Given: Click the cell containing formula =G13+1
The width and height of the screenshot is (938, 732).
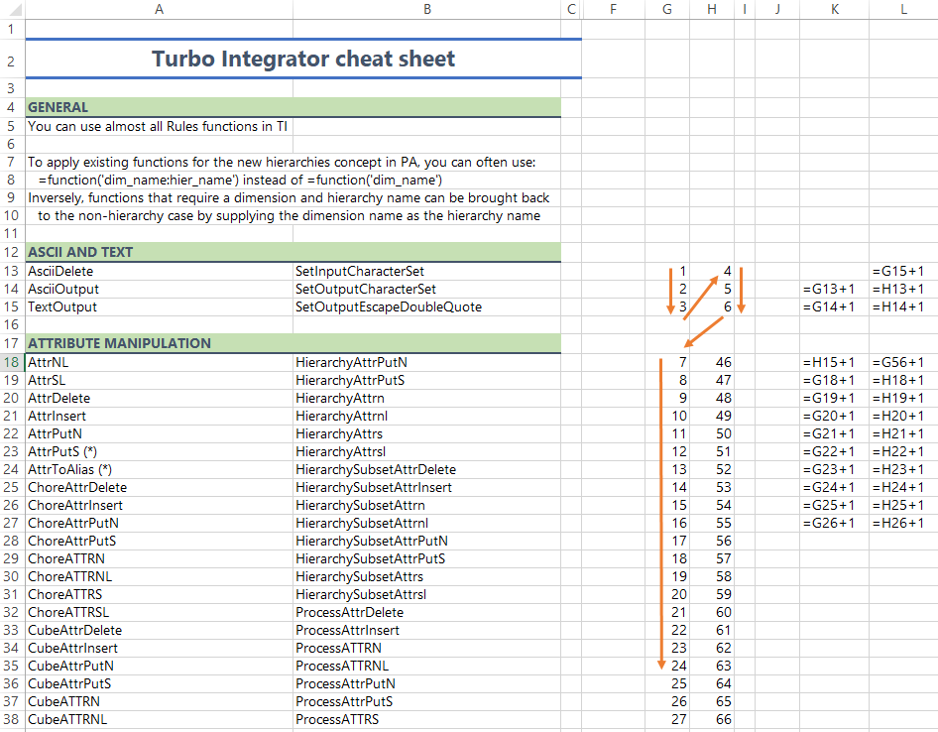Looking at the screenshot, I should coord(835,289).
